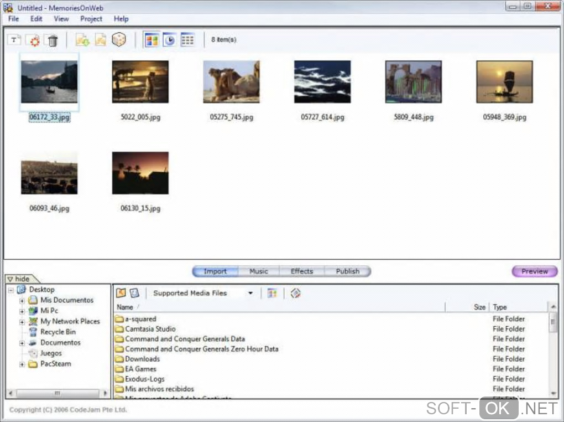
Task: Switch to the Publish tab
Action: pos(347,271)
